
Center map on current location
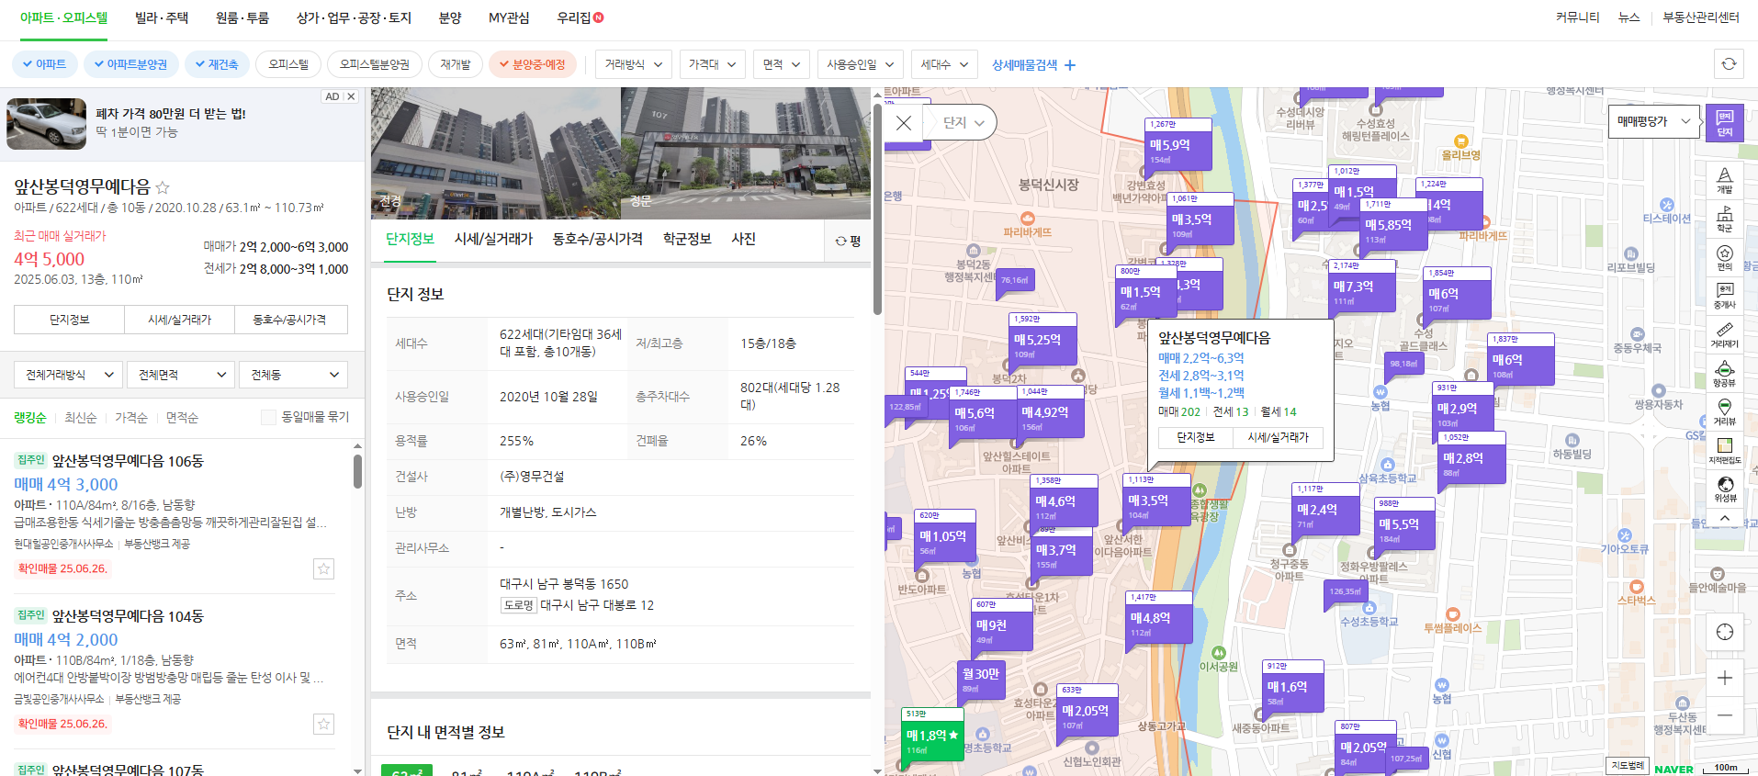pos(1724,632)
